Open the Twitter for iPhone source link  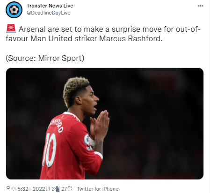pos(98,189)
